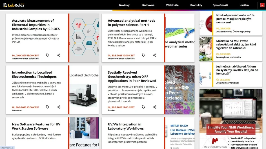Click 'Masarykova univerzita' source
266x149 pixels.
[x=228, y=57]
